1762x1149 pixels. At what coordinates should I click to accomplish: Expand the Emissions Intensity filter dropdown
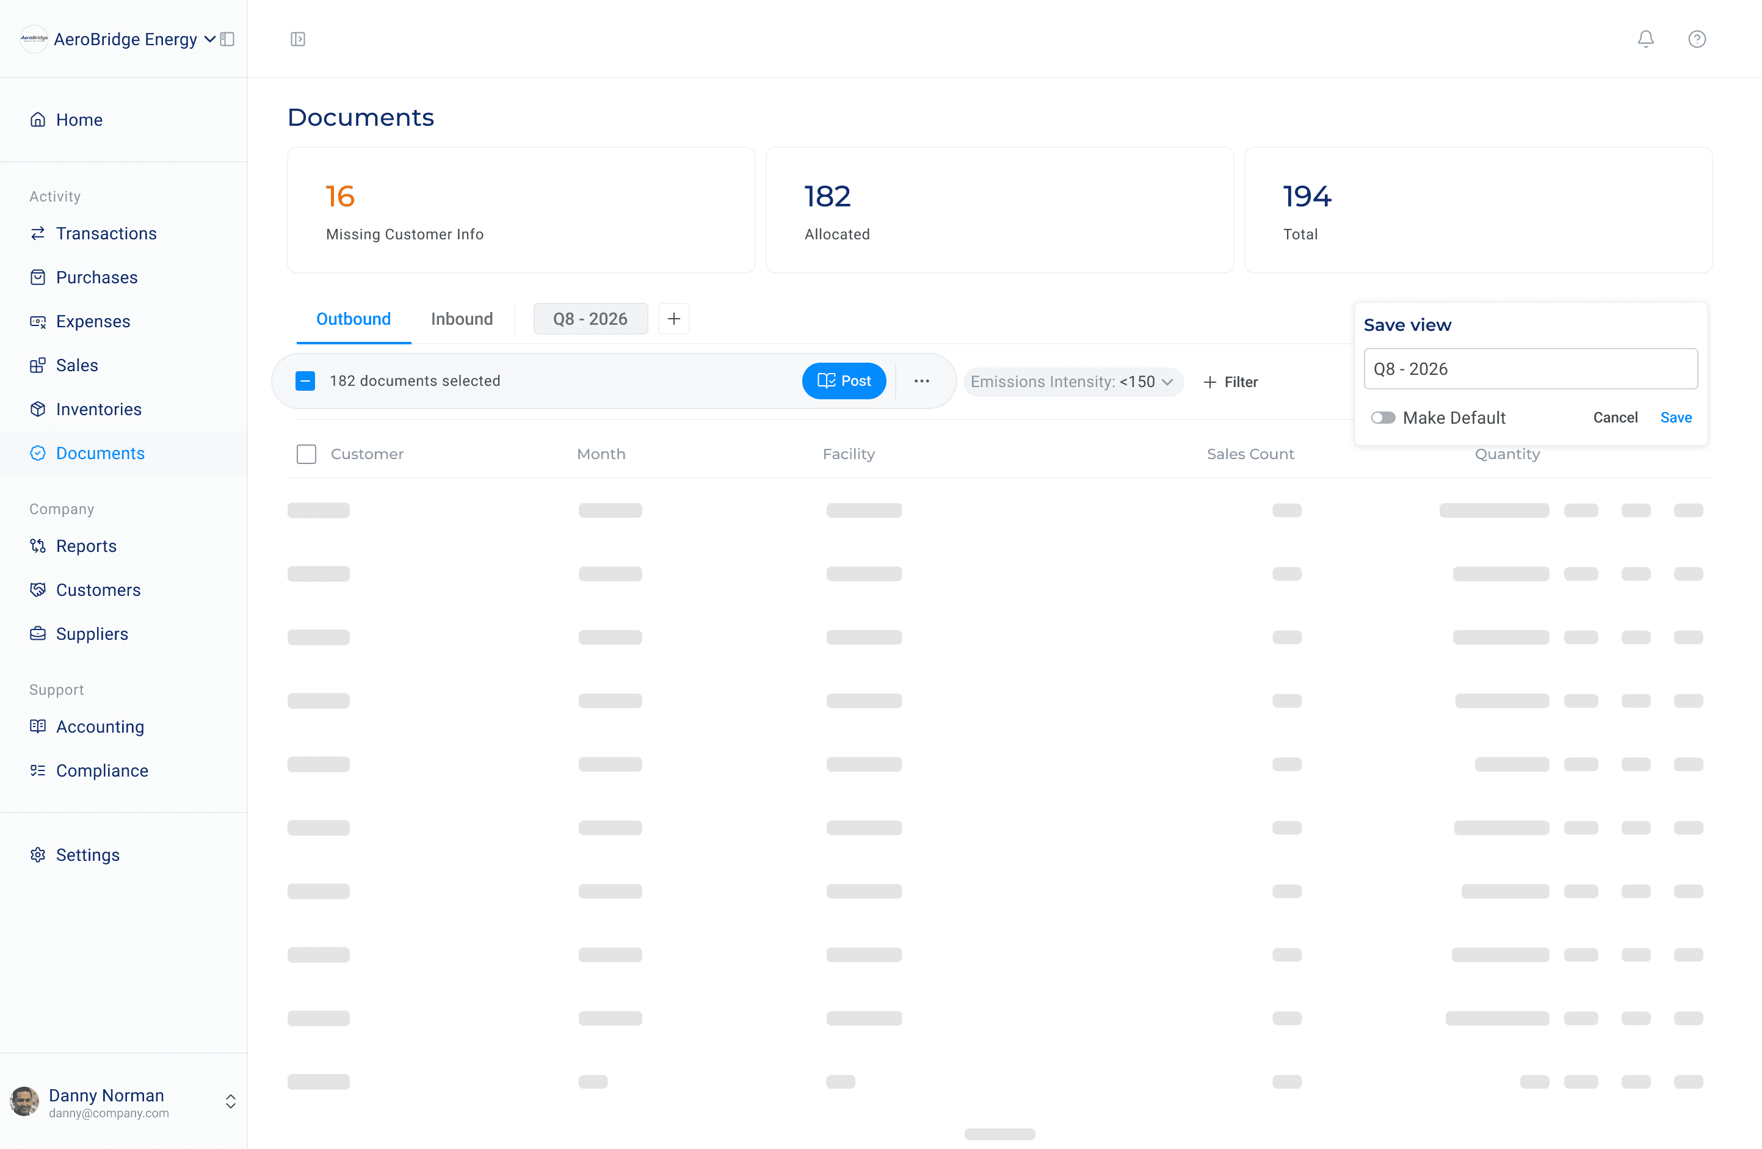pos(1072,382)
